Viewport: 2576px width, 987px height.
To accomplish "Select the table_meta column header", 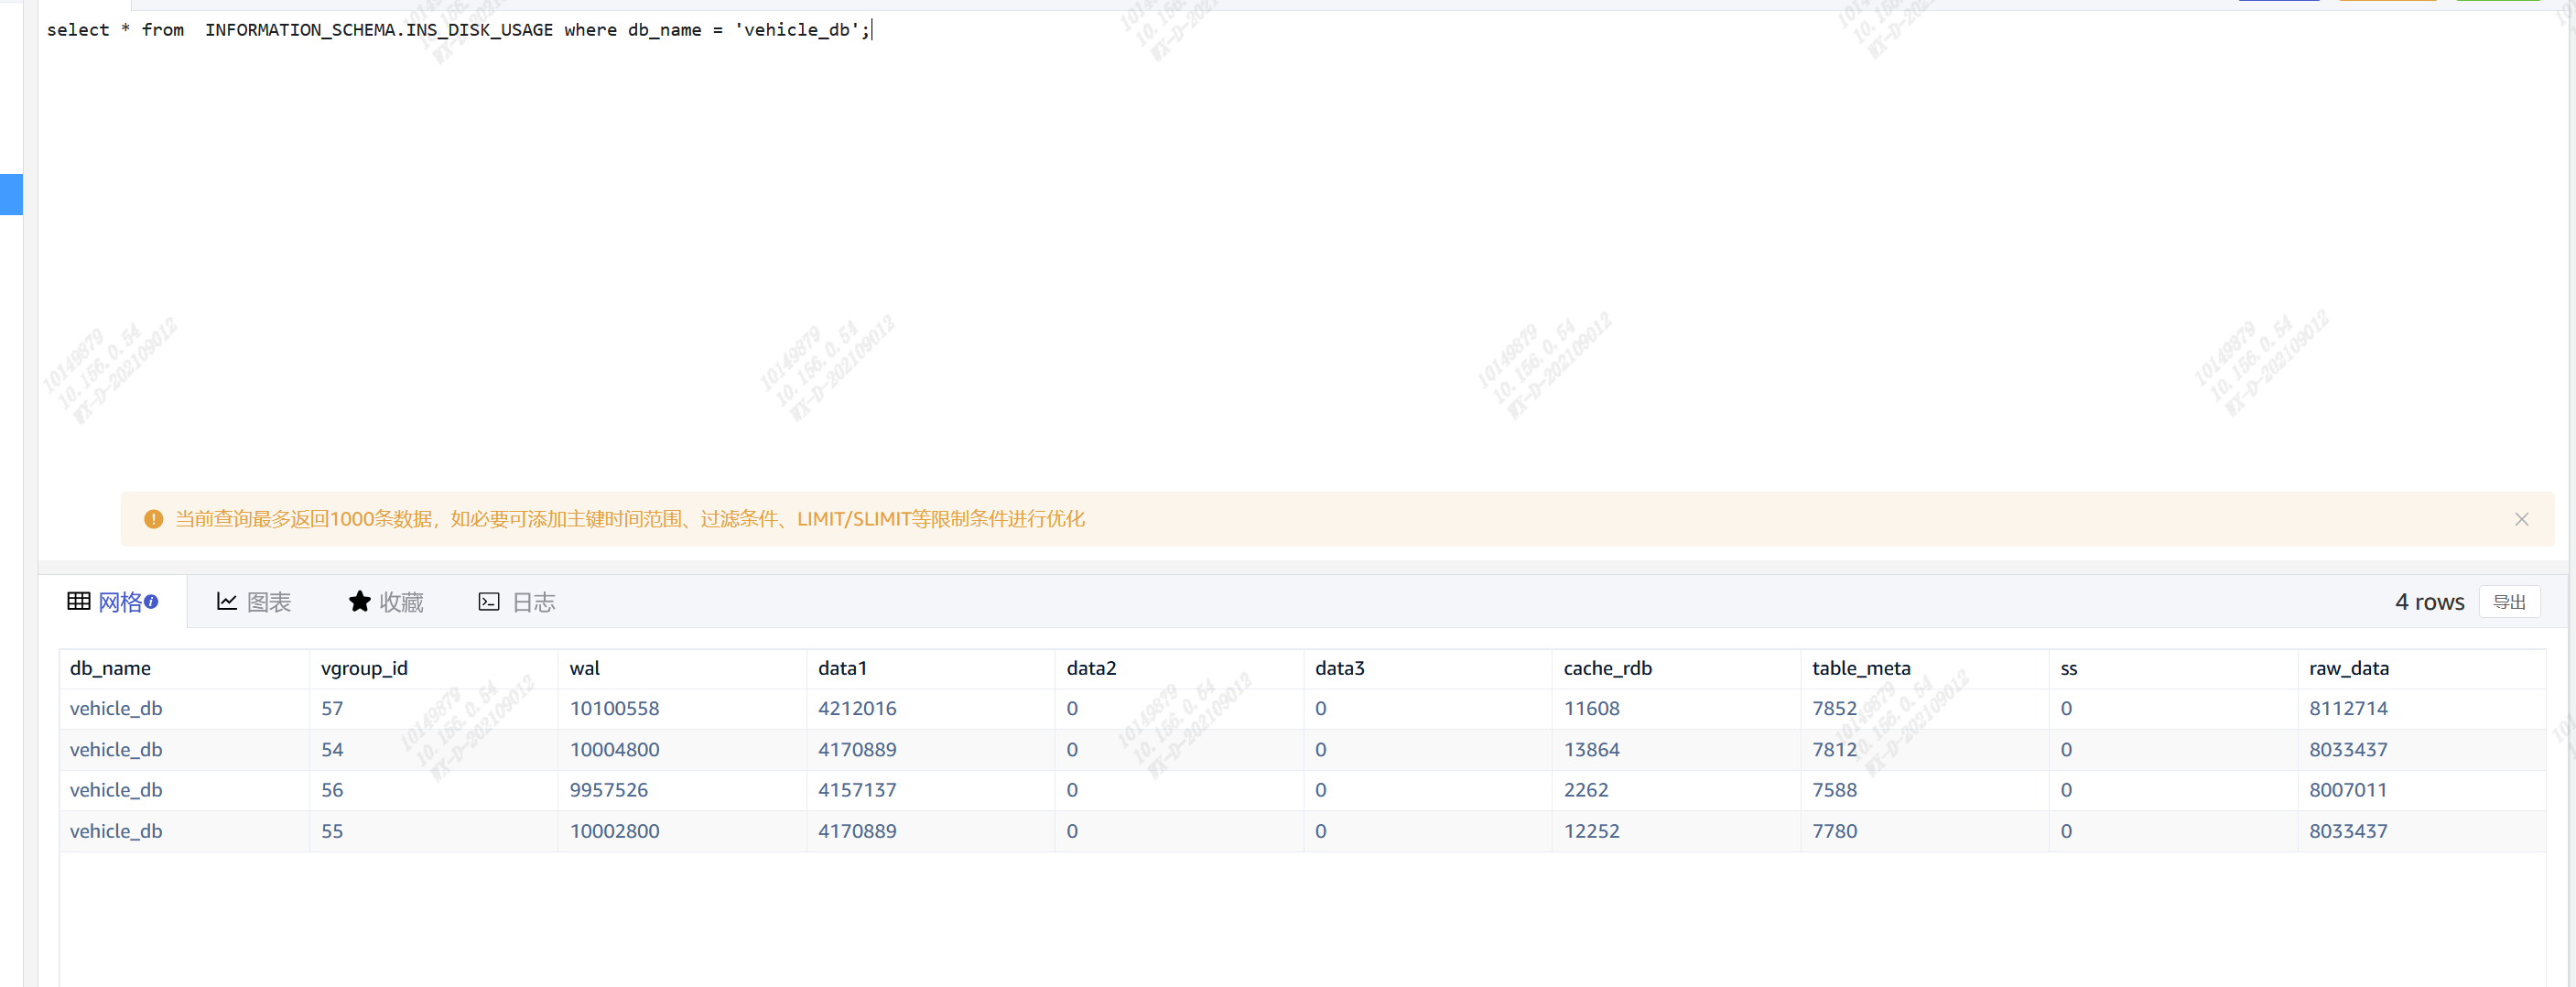I will (1860, 668).
